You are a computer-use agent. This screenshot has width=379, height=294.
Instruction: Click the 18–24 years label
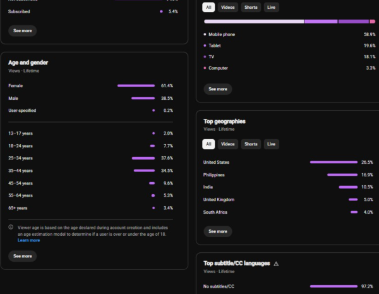click(x=21, y=146)
